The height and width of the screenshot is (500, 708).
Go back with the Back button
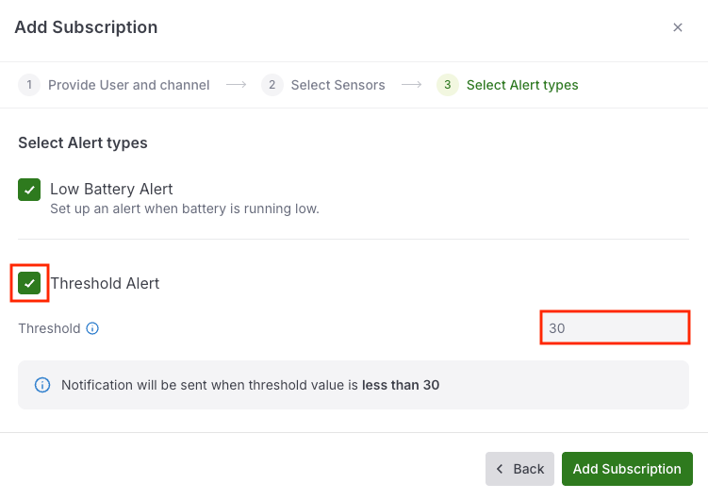(519, 469)
